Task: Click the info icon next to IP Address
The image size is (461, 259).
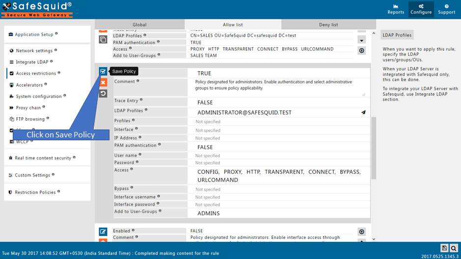Action: tap(140, 137)
